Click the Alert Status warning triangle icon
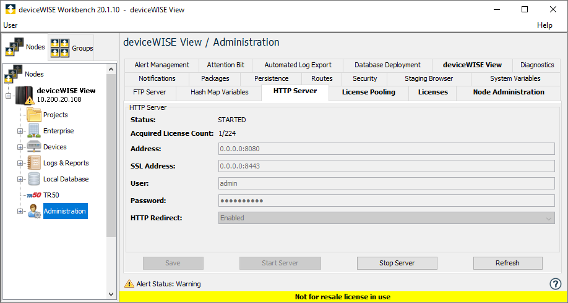The image size is (568, 303). [129, 284]
